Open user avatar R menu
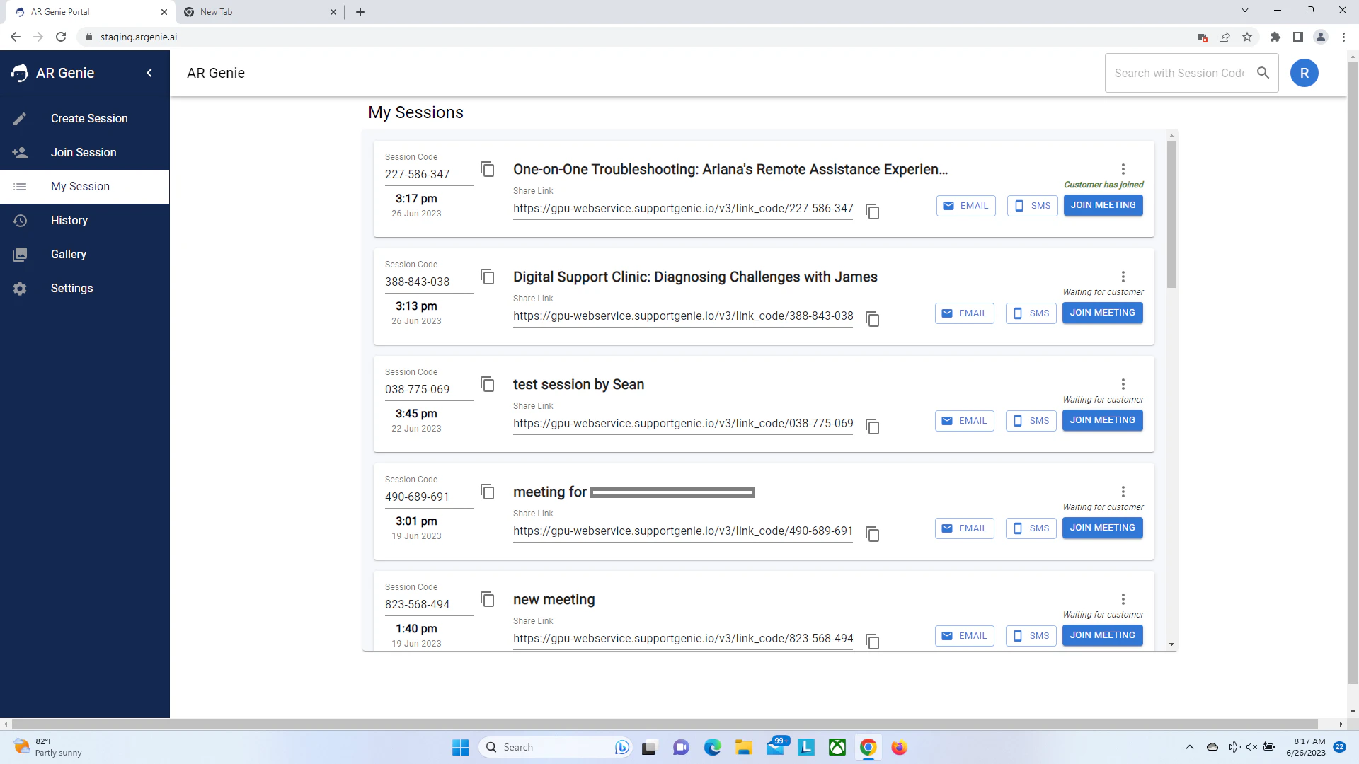The height and width of the screenshot is (764, 1359). [1304, 73]
